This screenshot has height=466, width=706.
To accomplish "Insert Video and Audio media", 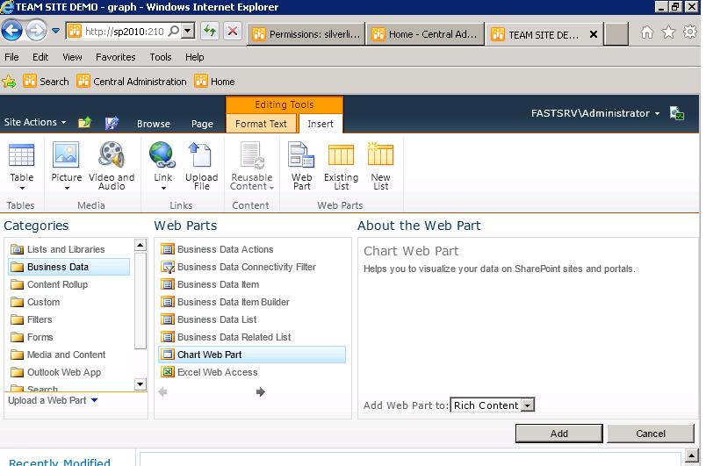I will coord(112,155).
